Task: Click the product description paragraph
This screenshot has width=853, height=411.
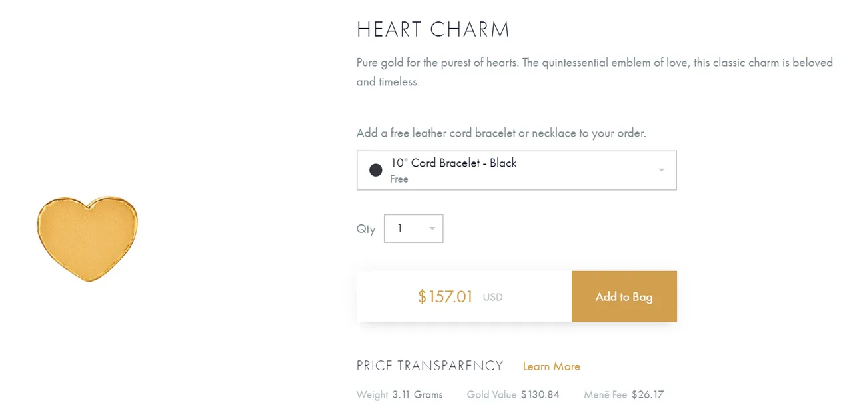Action: pyautogui.click(x=594, y=72)
